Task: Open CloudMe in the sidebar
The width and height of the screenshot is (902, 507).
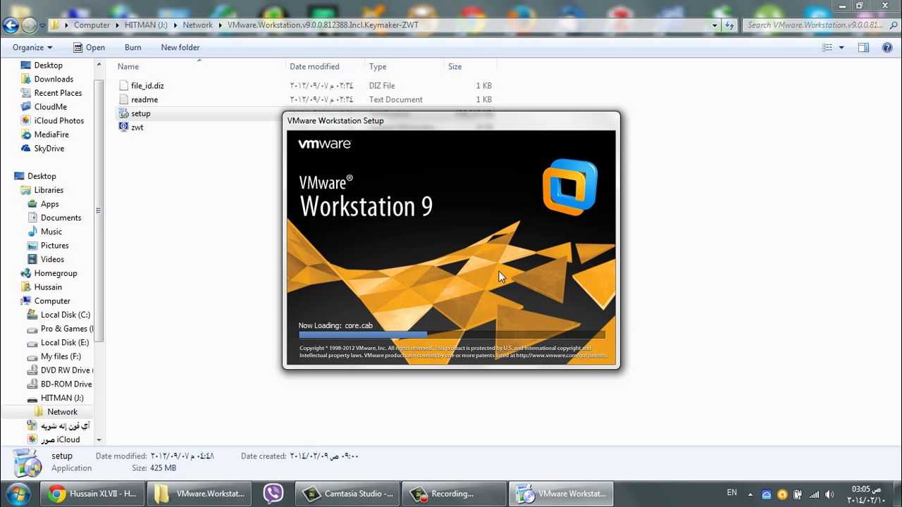Action: tap(50, 107)
